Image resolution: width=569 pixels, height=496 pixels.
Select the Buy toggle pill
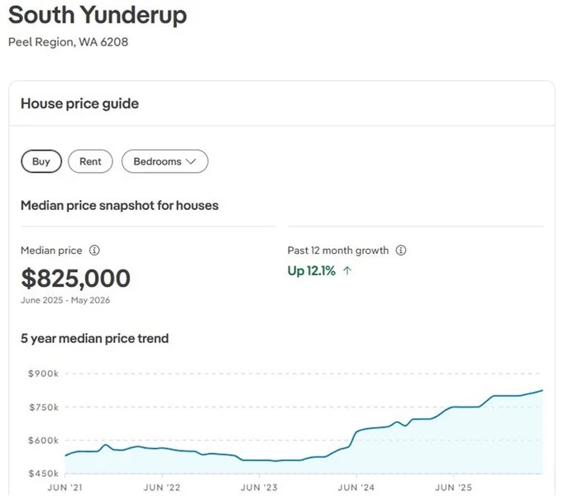pyautogui.click(x=41, y=161)
